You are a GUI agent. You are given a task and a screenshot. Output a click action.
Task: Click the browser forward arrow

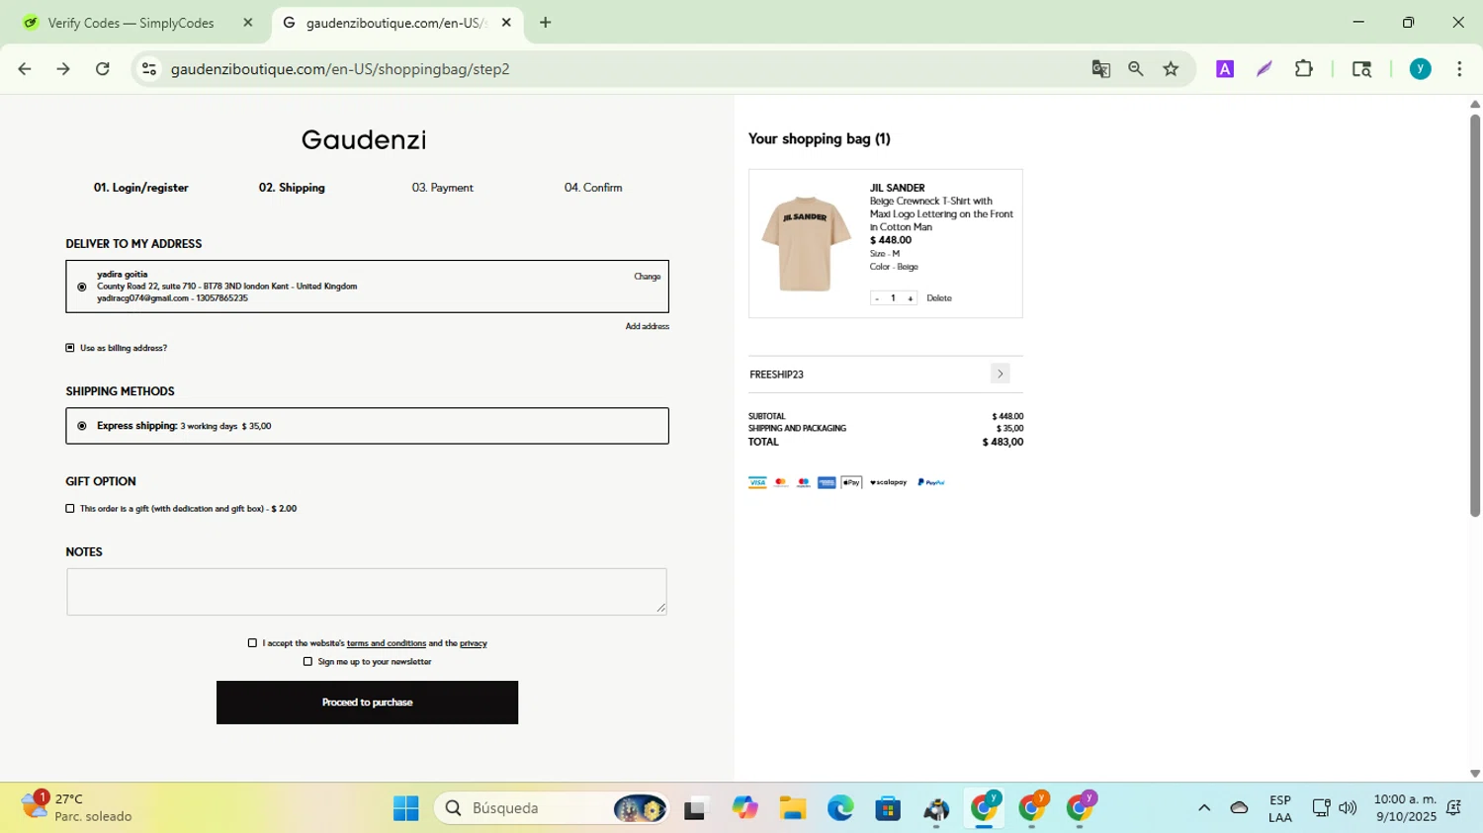[63, 69]
